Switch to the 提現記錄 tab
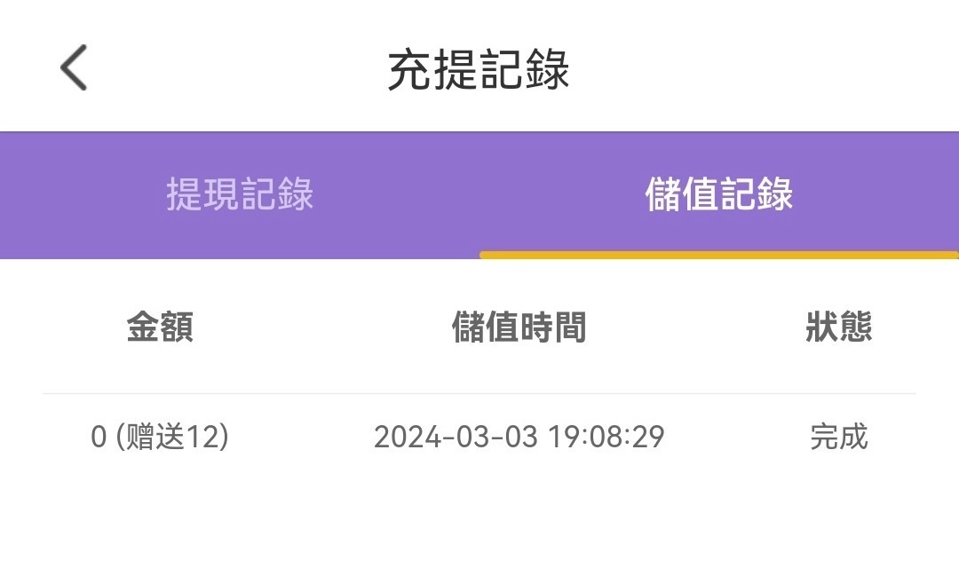Screen dimensions: 959x576 coord(240,194)
